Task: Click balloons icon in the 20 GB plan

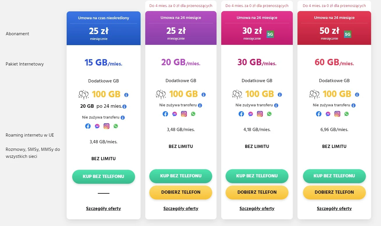Action: pyautogui.click(x=161, y=94)
